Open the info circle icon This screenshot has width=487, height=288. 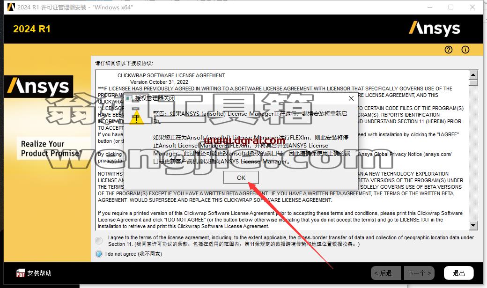(465, 50)
